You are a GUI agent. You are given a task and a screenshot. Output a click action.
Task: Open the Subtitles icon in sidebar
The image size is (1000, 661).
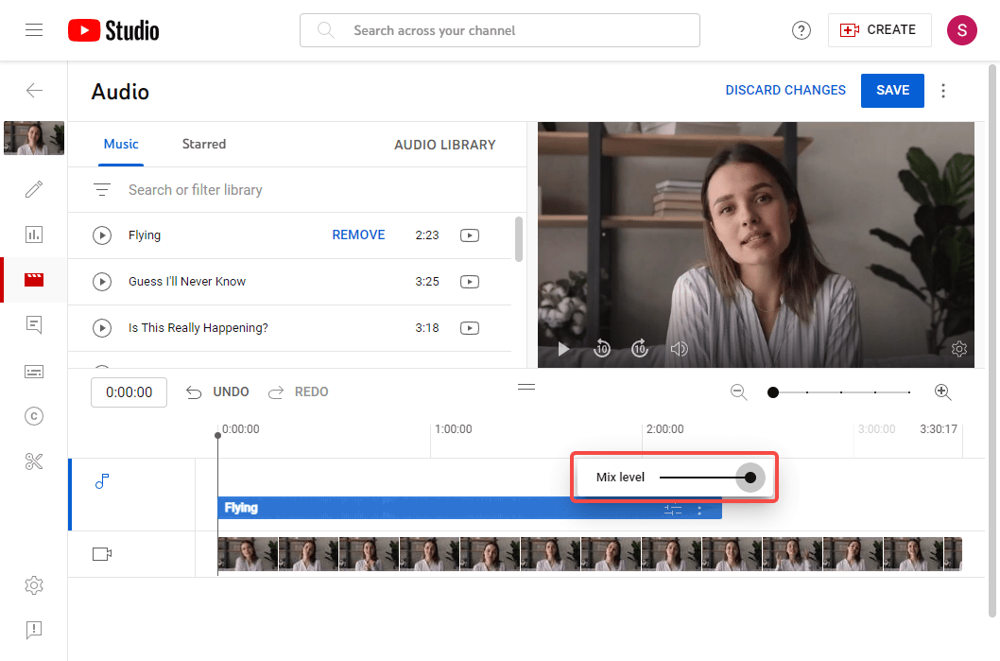point(34,371)
